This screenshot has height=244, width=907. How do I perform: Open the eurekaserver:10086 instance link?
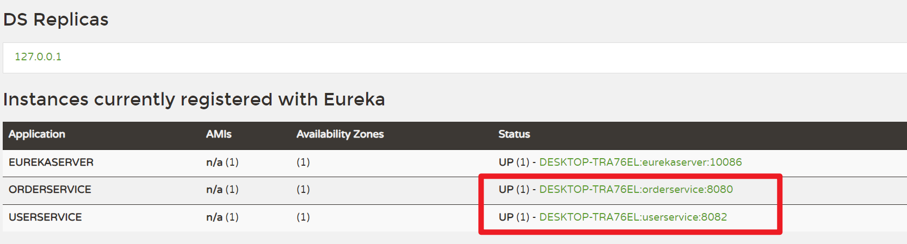pyautogui.click(x=640, y=162)
